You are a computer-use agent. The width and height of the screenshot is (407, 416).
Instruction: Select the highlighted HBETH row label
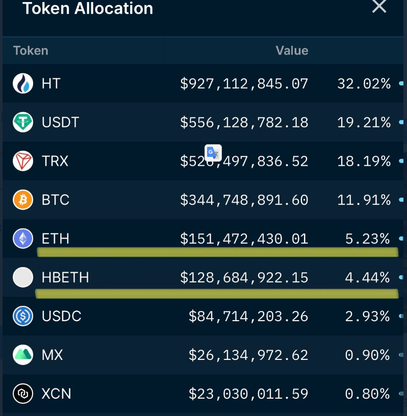click(x=65, y=277)
